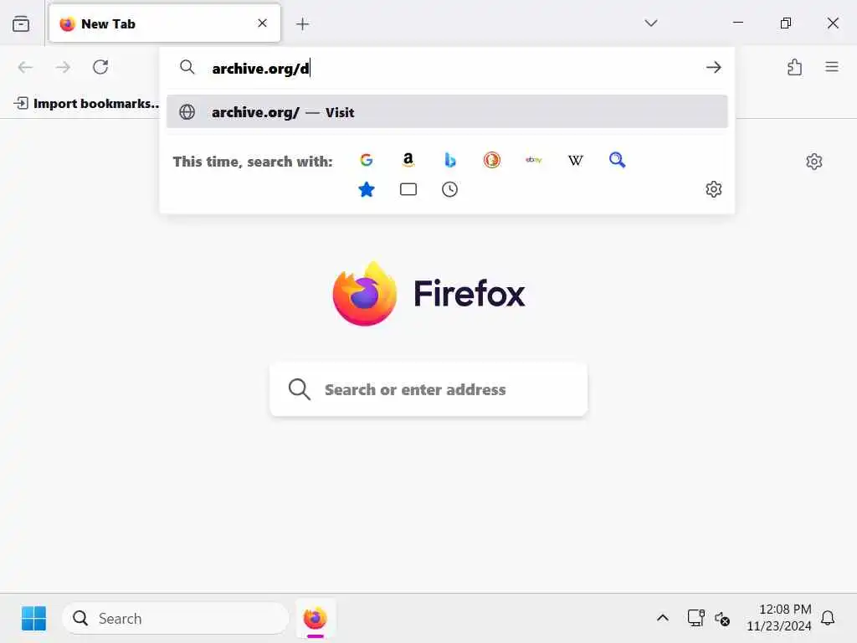Search this time with Amazon

coord(408,160)
